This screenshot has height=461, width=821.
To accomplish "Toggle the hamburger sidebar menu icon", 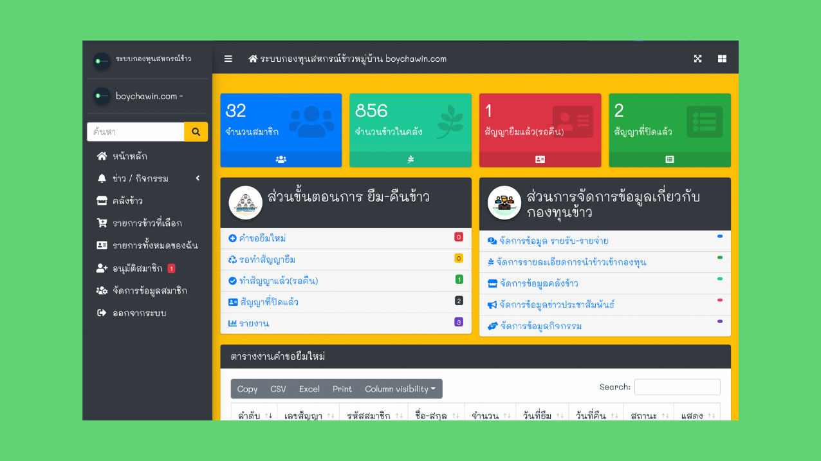I will click(x=228, y=59).
